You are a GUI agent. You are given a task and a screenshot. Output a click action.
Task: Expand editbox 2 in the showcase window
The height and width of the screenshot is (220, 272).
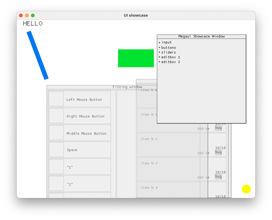pos(169,62)
